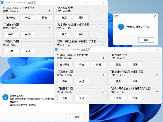Open the help '?' for Windows Defender 防病毒程序 in the front window
163x122 pixels.
pos(103,58)
